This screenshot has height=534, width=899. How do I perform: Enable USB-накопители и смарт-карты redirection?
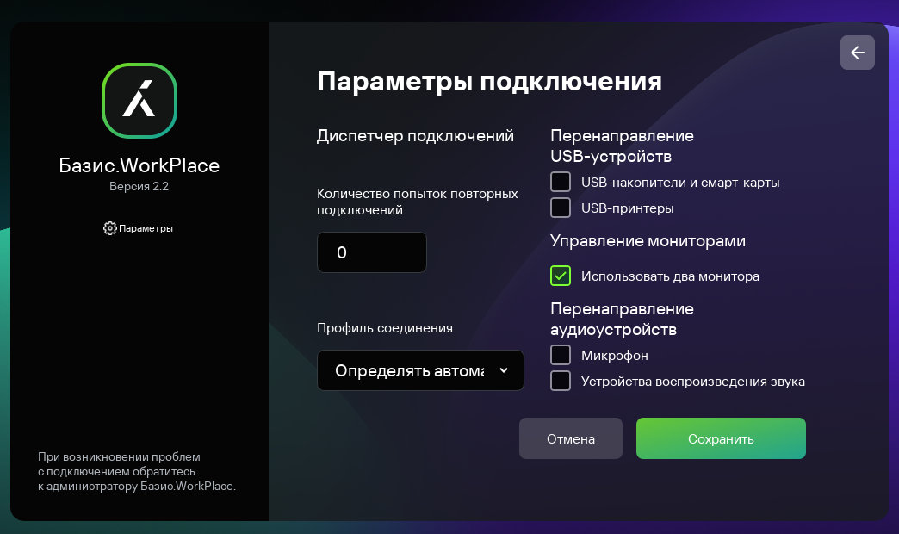coord(561,182)
